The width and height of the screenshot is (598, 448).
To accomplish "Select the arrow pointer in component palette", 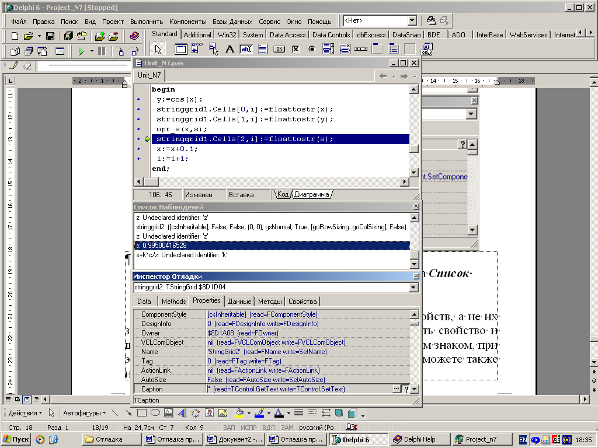I will click(158, 49).
